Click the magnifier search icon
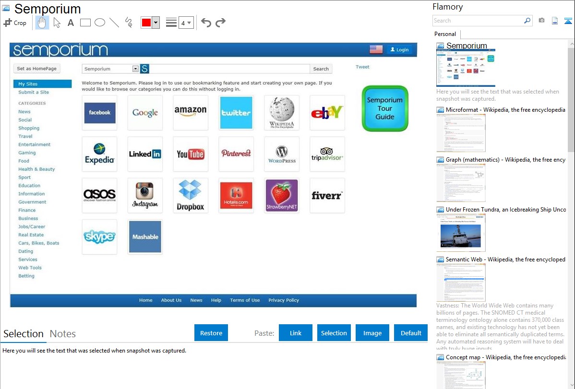This screenshot has height=389, width=575. point(527,21)
